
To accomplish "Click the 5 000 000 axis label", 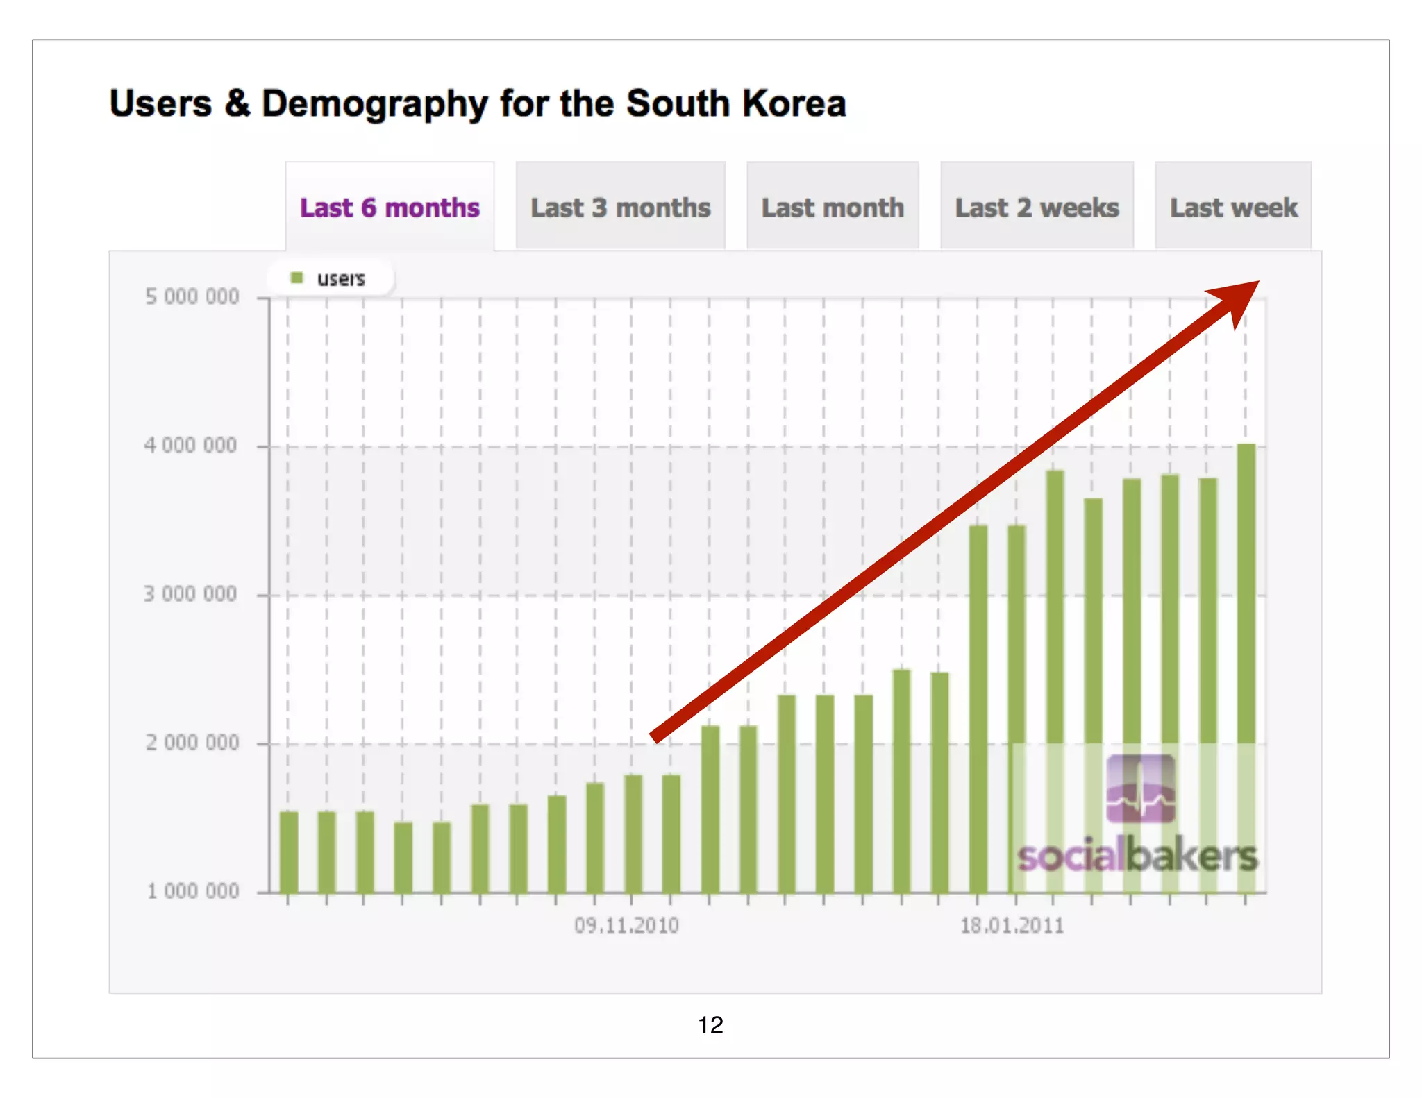I will pos(192,297).
